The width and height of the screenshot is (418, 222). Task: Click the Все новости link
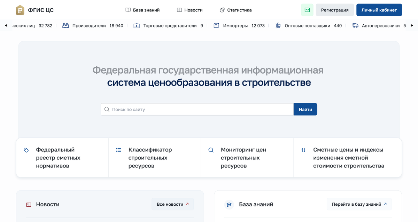172,204
